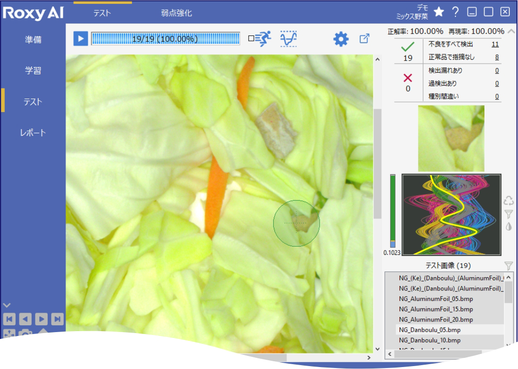The image size is (518, 369).
Task: Click the pop-out external window icon
Action: pos(364,39)
